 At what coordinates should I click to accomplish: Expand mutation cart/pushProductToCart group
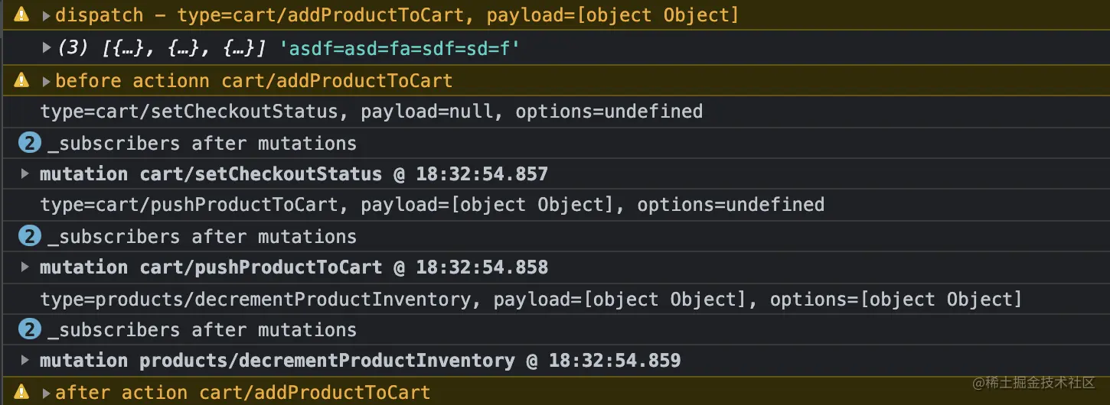(x=25, y=267)
